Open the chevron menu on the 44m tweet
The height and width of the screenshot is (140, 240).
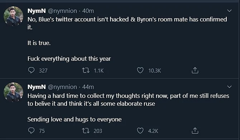[x=229, y=87]
